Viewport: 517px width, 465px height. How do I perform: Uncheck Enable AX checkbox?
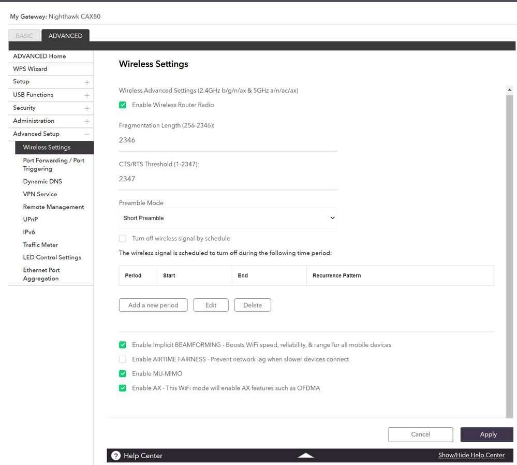pos(123,388)
